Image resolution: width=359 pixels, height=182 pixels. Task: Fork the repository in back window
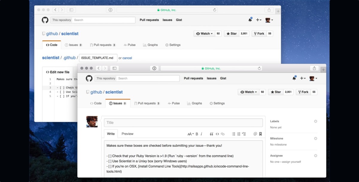coord(259,34)
